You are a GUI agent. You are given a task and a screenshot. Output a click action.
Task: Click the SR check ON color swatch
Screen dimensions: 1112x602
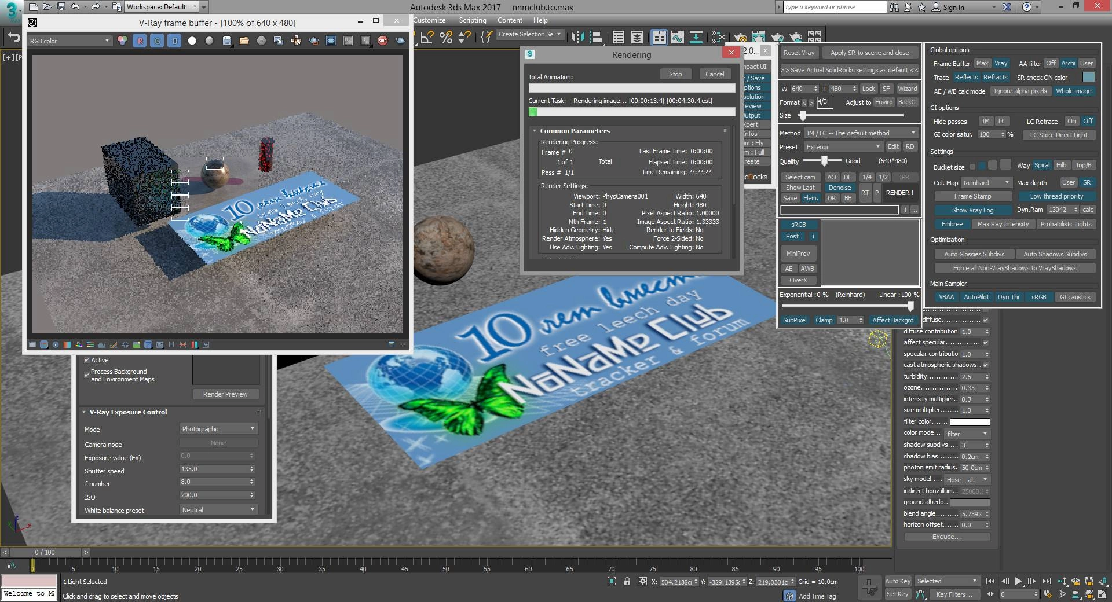1089,77
